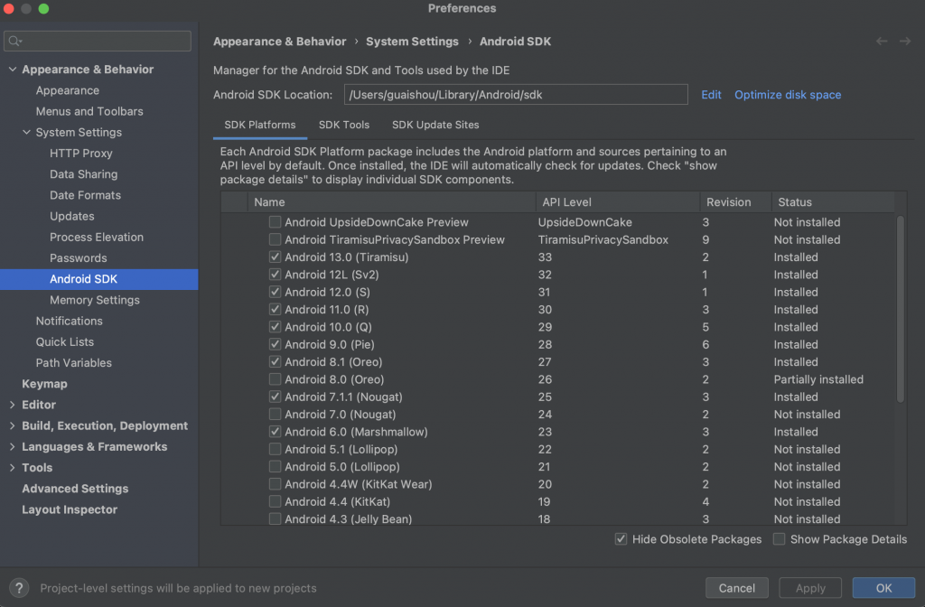Select HTTP Proxy settings

point(80,153)
